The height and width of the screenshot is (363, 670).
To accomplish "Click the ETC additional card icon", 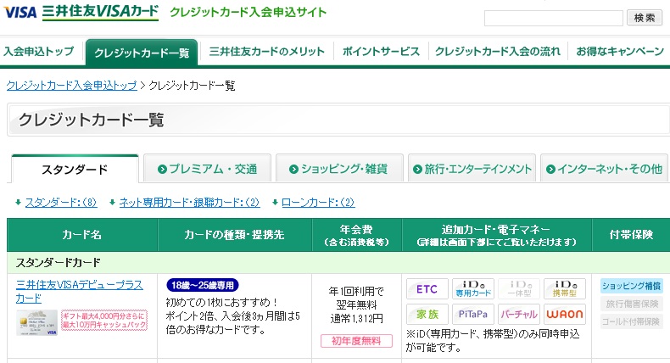I will 427,289.
